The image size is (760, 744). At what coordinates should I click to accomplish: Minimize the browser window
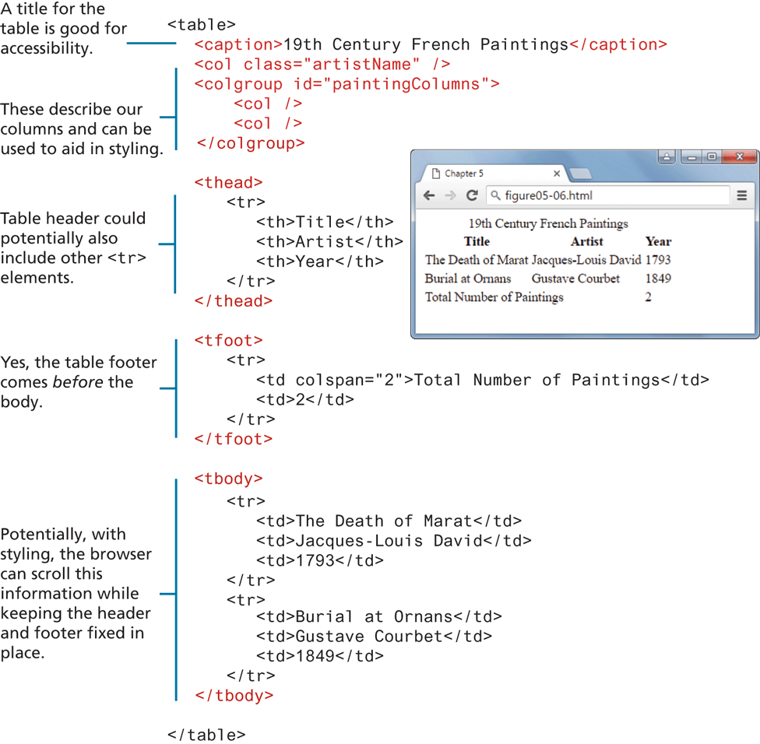pos(691,157)
